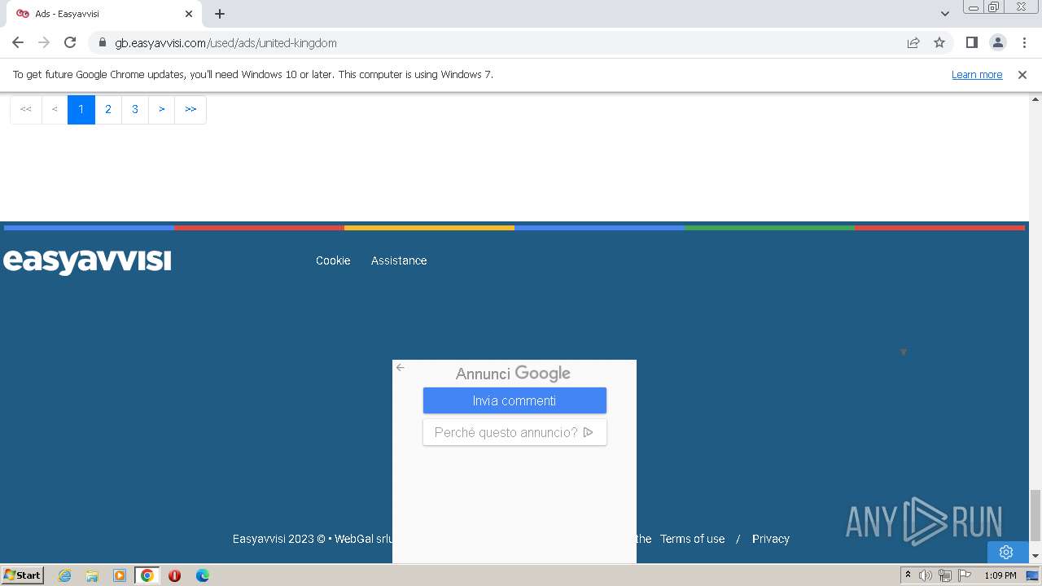1042x586 pixels.
Task: Click the ad back arrow icon
Action: [x=401, y=368]
